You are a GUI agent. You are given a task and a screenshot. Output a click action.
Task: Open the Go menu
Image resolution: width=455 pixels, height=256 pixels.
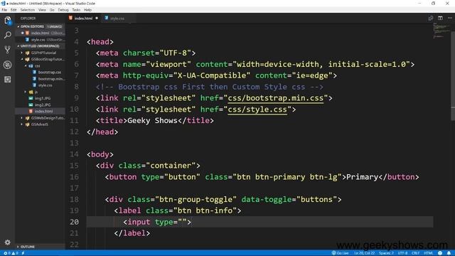[x=52, y=10]
